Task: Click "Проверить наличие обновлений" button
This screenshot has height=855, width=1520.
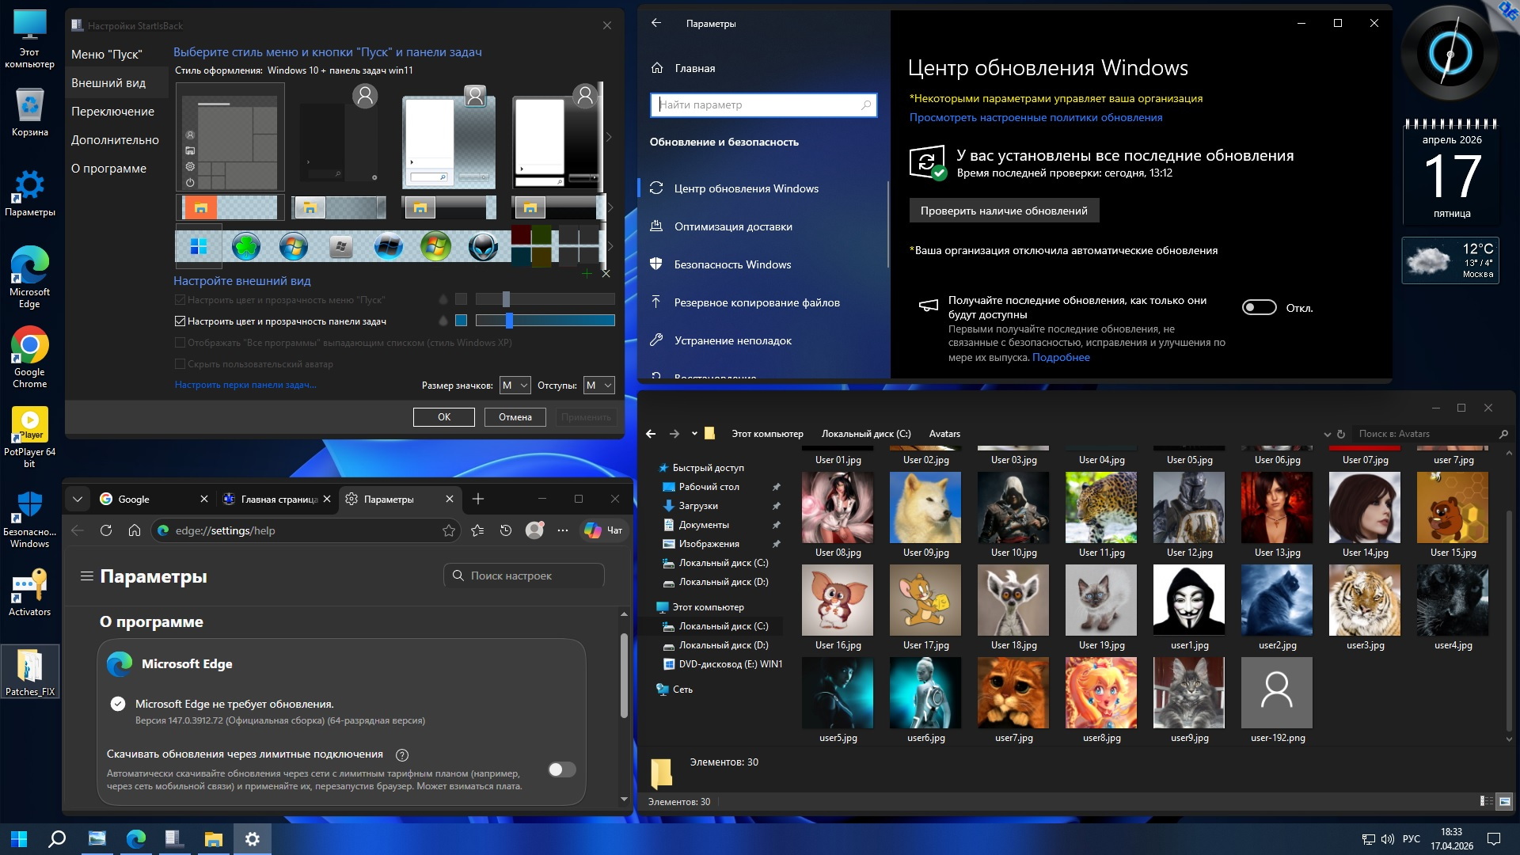Action: click(1004, 211)
